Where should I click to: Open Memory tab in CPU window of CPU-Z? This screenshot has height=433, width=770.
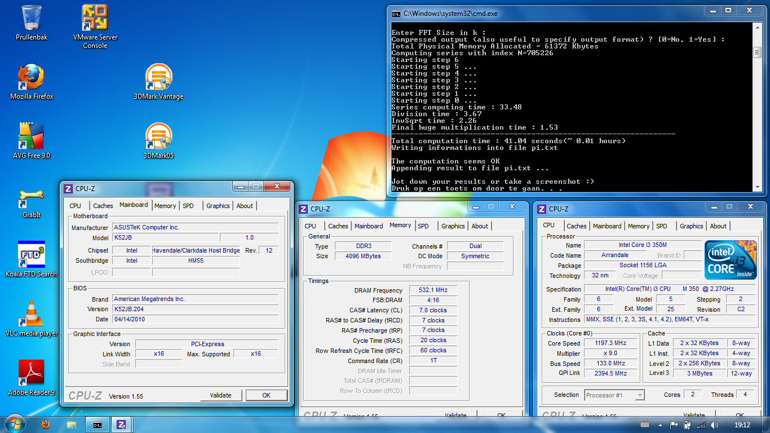639,226
